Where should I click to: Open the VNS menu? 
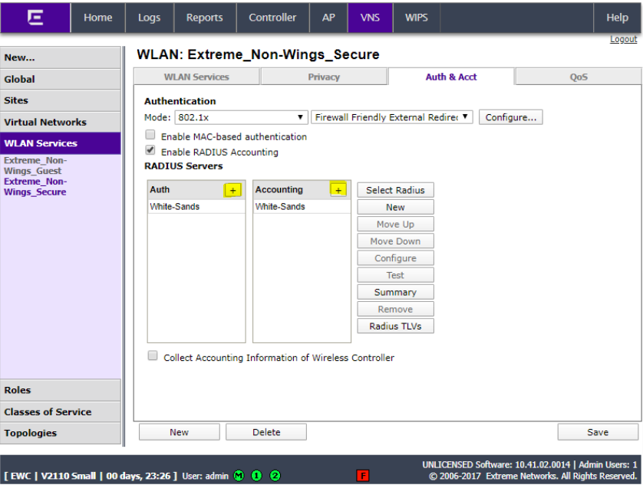coord(370,18)
